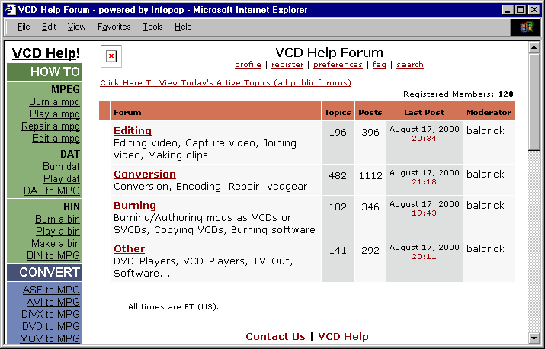Click the broken image icon beside forum title
The height and width of the screenshot is (349, 545).
pos(111,56)
